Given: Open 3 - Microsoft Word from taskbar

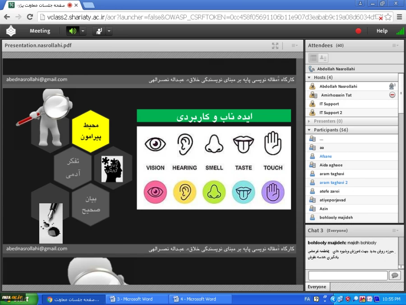Looking at the screenshot, I should point(134,299).
